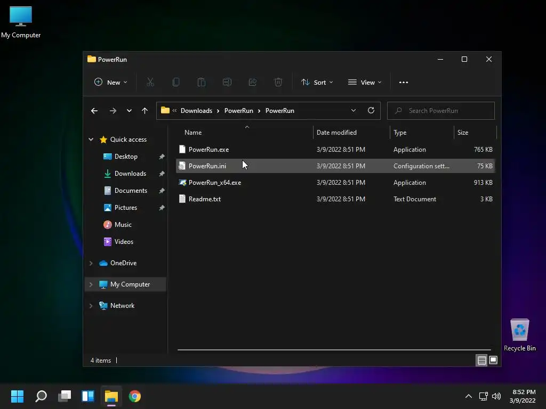Click the Search PowerRun input field
This screenshot has width=546, height=409.
(x=441, y=111)
